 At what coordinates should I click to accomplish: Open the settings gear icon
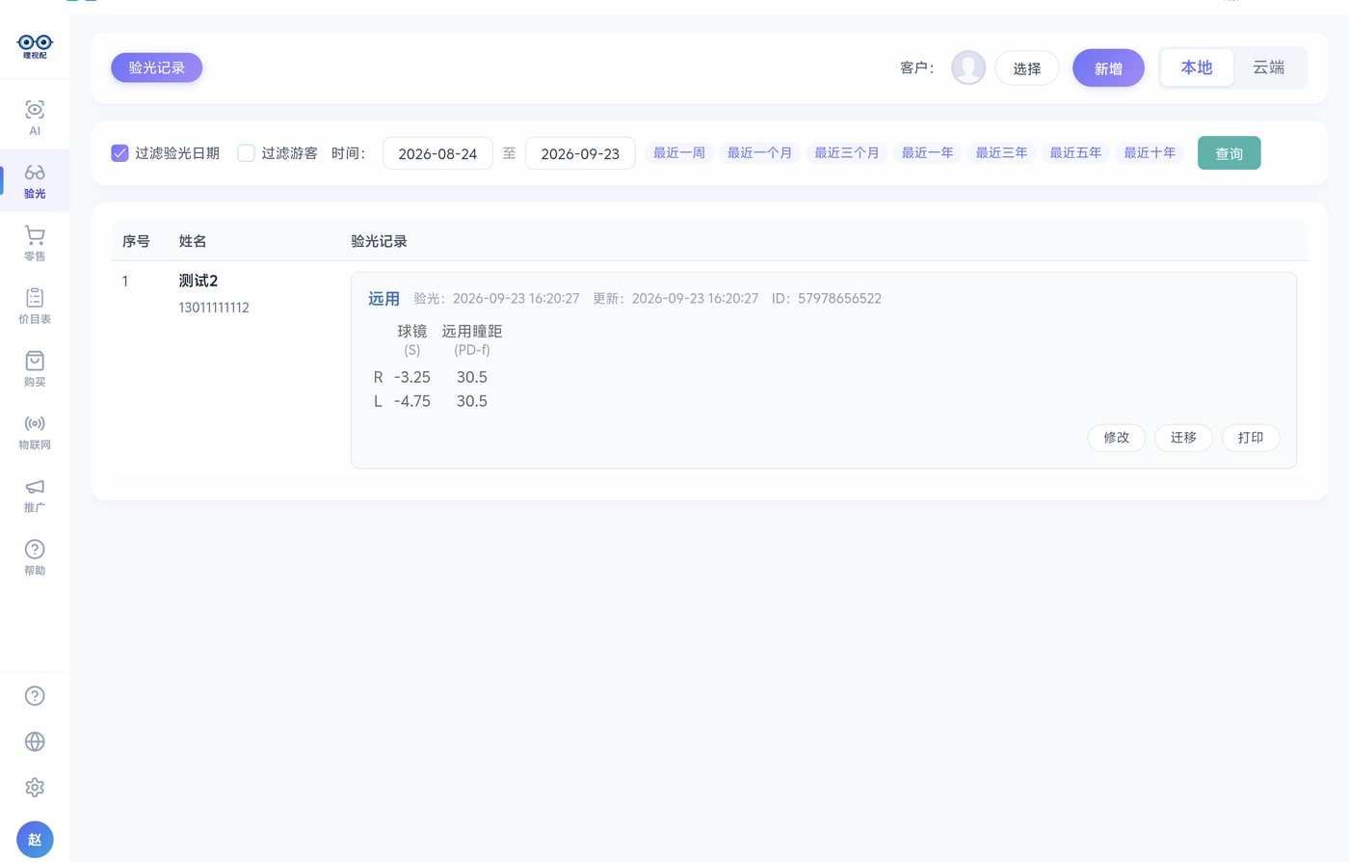click(35, 788)
